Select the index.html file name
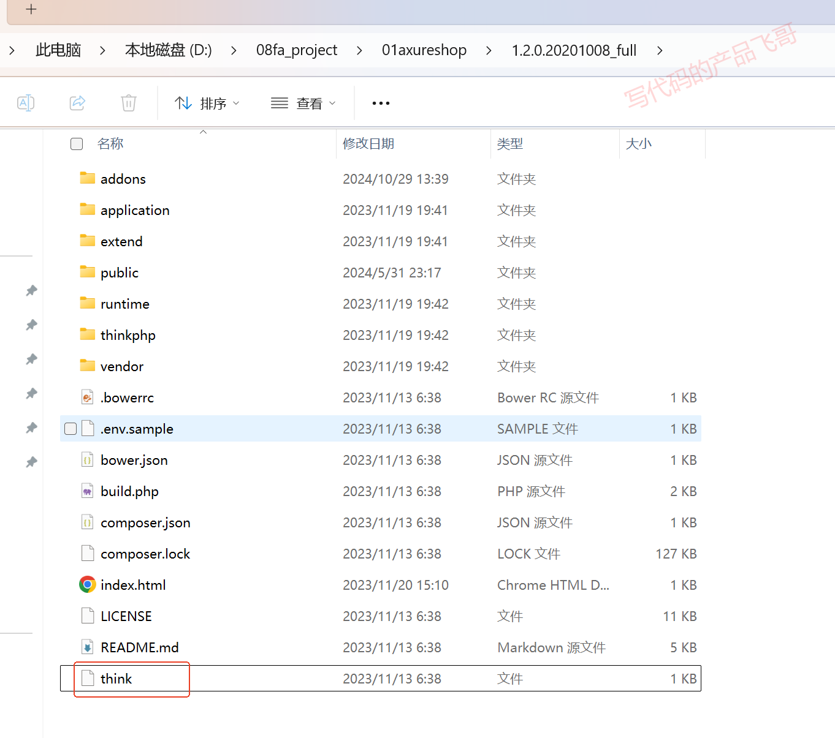The image size is (835, 738). [133, 585]
